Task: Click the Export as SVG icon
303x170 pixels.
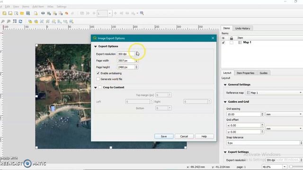Action: (55, 13)
